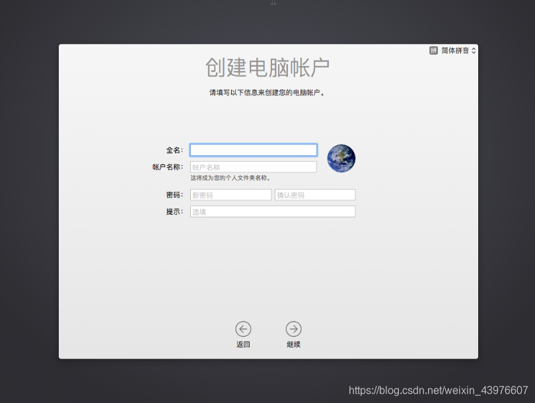This screenshot has width=535, height=403.
Task: Return to the previous setup screen
Action: (x=243, y=329)
